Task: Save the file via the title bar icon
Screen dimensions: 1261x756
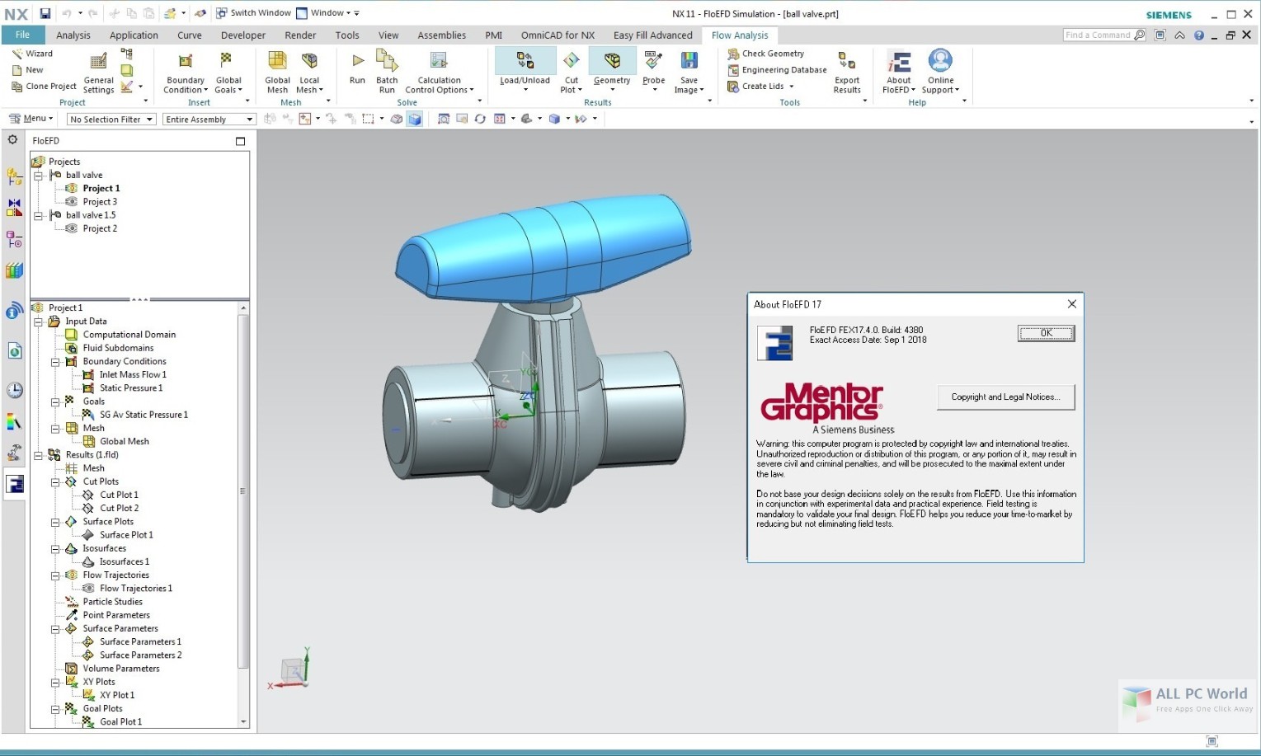Action: [x=45, y=13]
